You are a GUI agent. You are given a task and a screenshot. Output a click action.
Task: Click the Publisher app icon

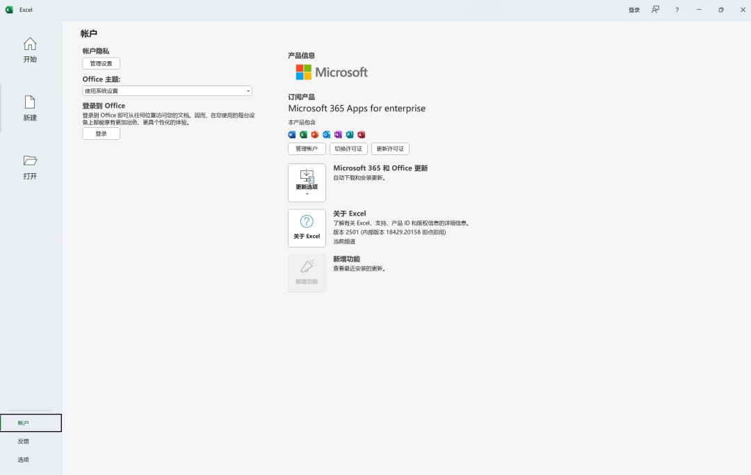click(350, 134)
